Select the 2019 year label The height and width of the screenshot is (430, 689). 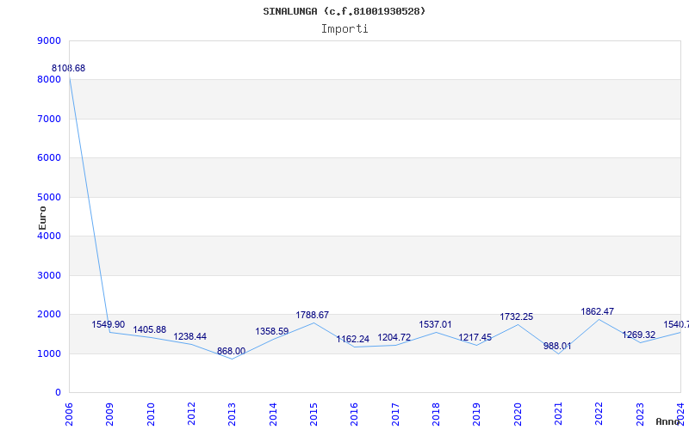click(477, 415)
